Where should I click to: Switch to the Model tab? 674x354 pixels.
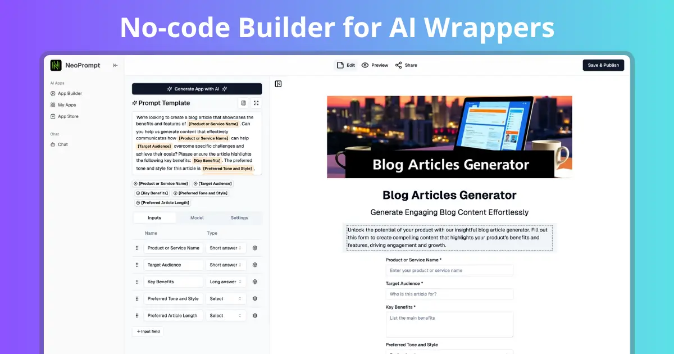(197, 217)
